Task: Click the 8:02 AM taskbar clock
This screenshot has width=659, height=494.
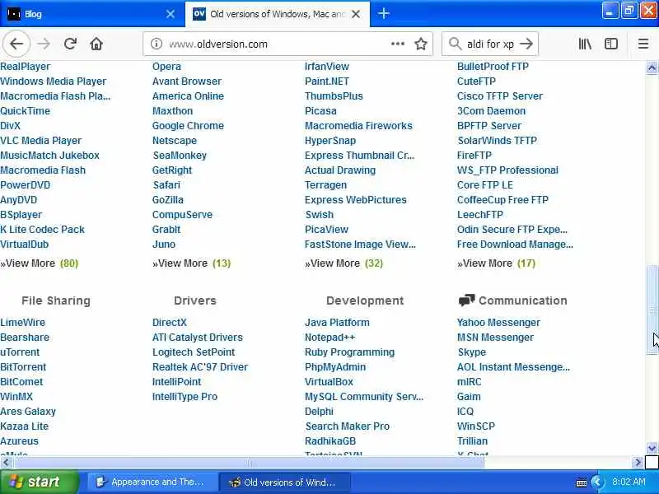Action: tap(629, 482)
